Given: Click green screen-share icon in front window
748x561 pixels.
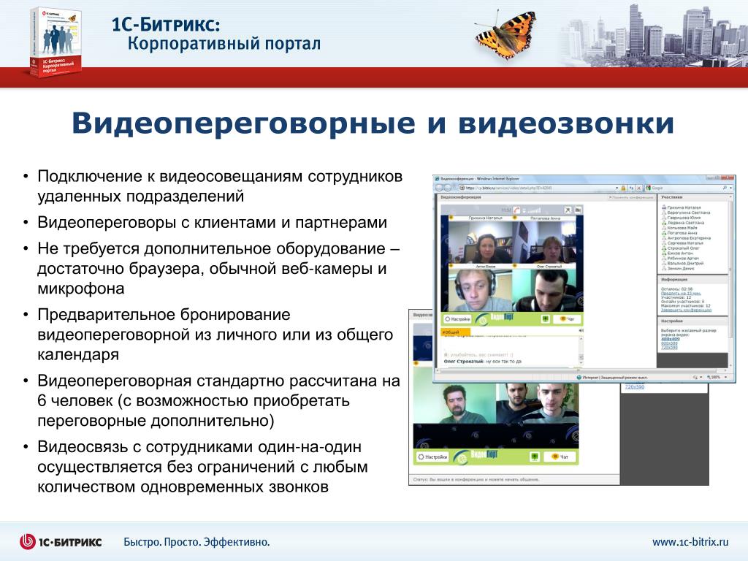Looking at the screenshot, I should (545, 318).
